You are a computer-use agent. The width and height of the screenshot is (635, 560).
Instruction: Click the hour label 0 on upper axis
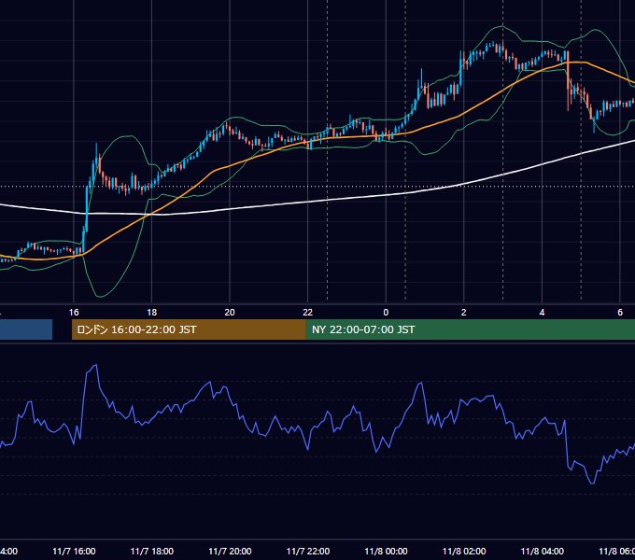click(x=386, y=312)
